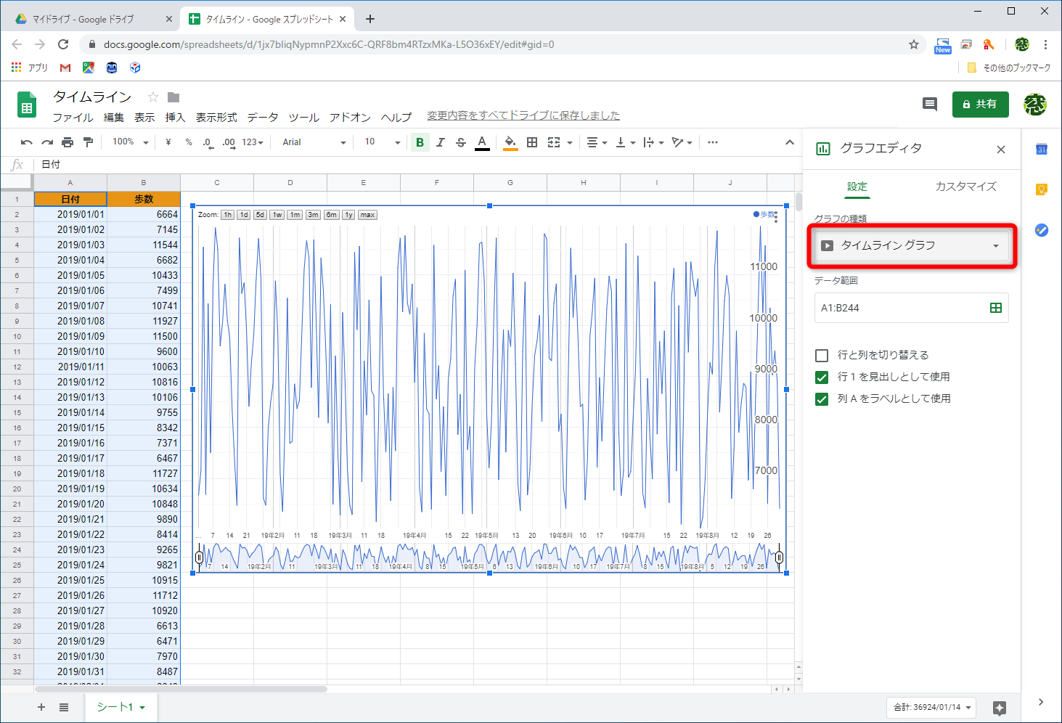Click the text color A swatch

(x=482, y=142)
